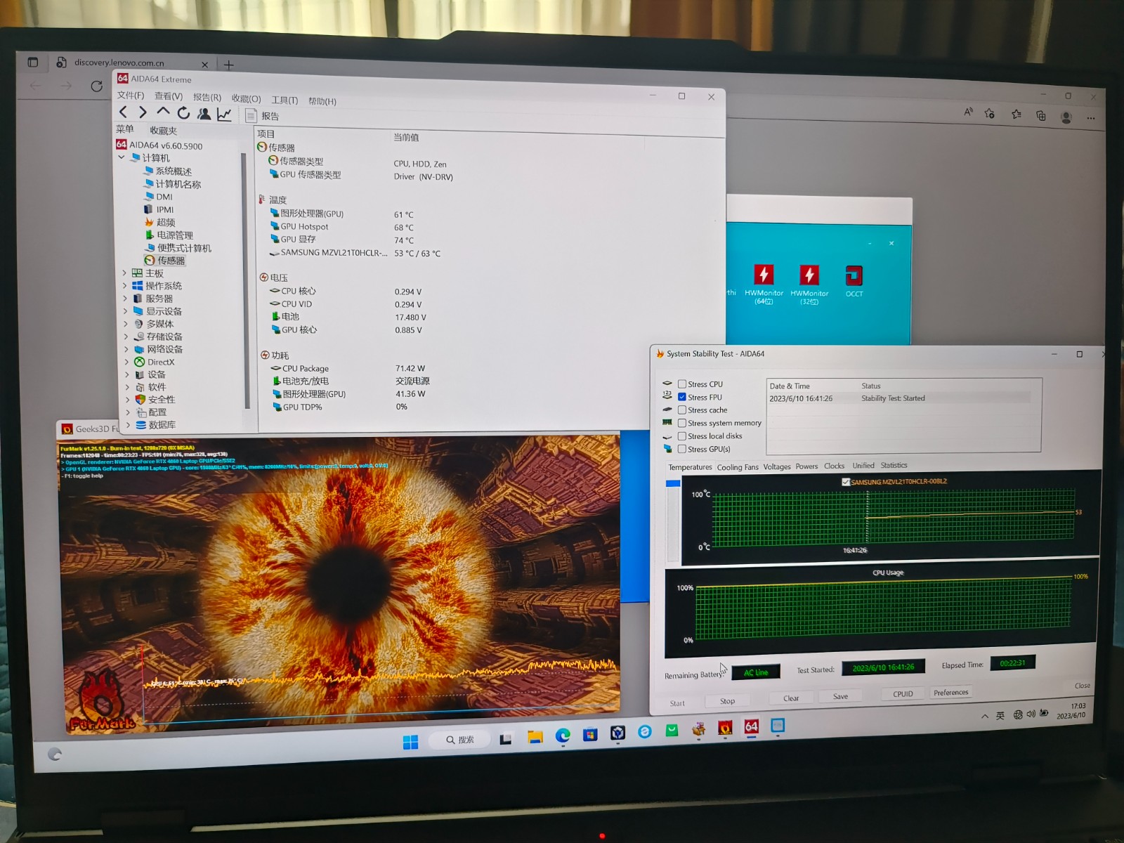Image resolution: width=1124 pixels, height=843 pixels.
Task: Open Task View on the taskbar
Action: [x=506, y=739]
